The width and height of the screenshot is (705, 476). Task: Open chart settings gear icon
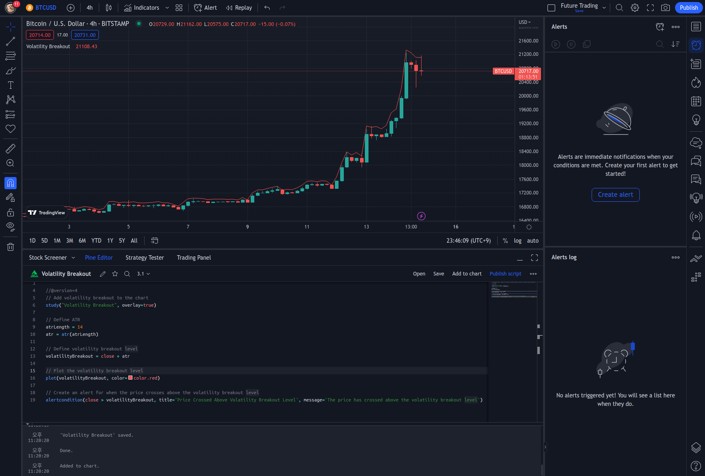[x=635, y=8]
